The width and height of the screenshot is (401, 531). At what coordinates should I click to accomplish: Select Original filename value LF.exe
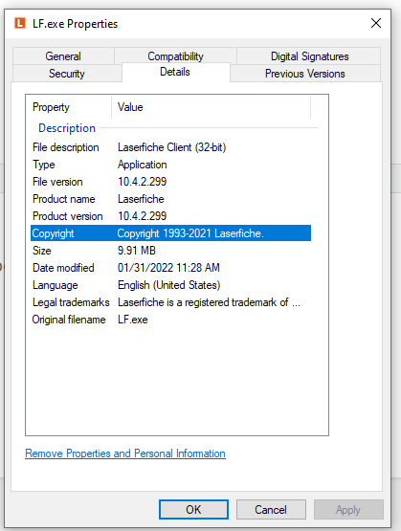pos(133,320)
